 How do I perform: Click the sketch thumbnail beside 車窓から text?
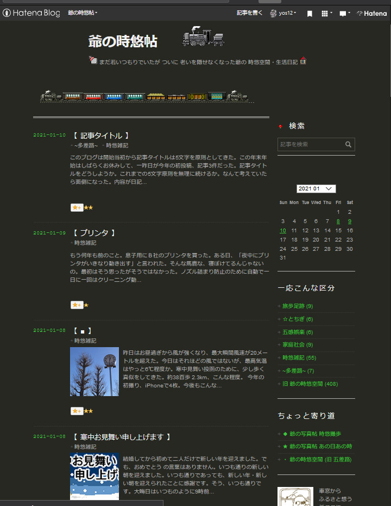click(295, 496)
